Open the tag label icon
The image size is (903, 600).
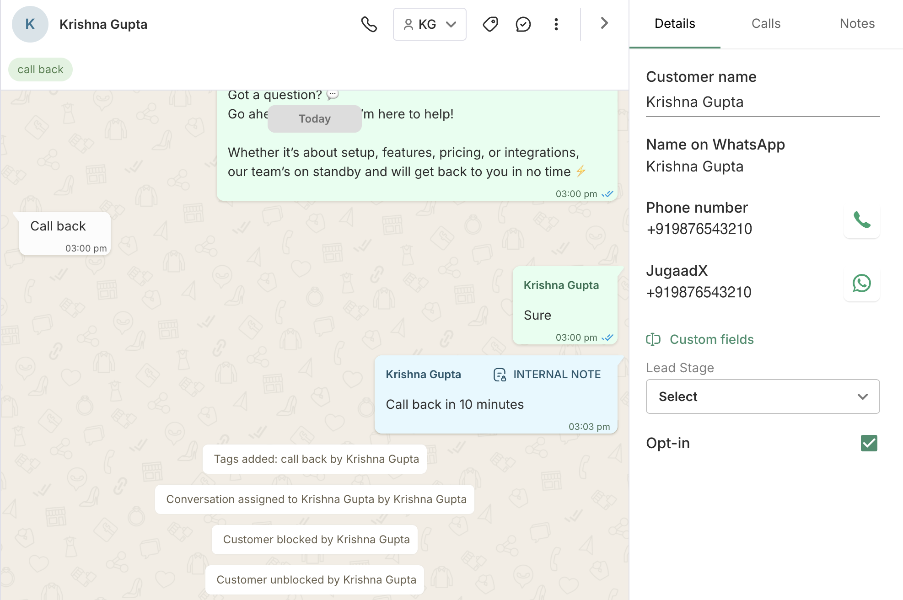point(490,24)
